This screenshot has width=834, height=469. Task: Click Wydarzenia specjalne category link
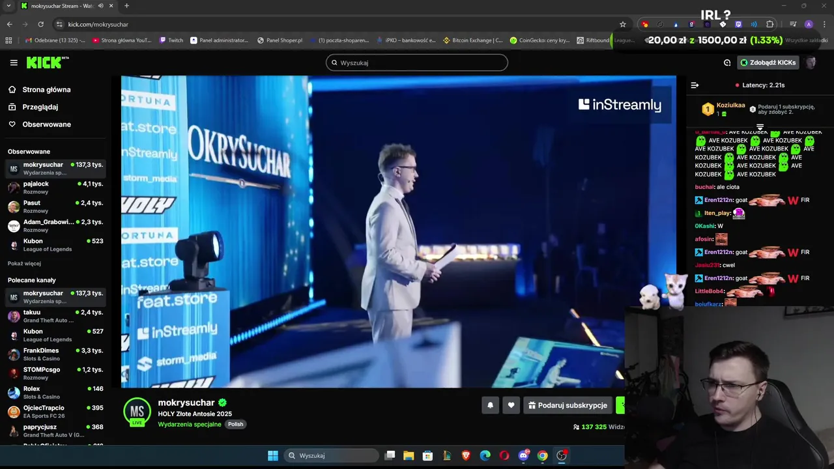[190, 424]
